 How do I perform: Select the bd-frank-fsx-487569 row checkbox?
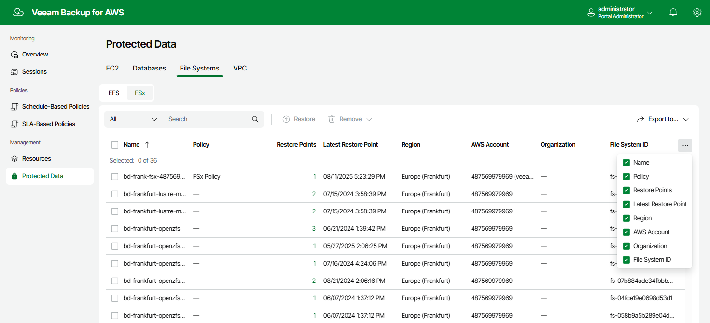click(115, 177)
